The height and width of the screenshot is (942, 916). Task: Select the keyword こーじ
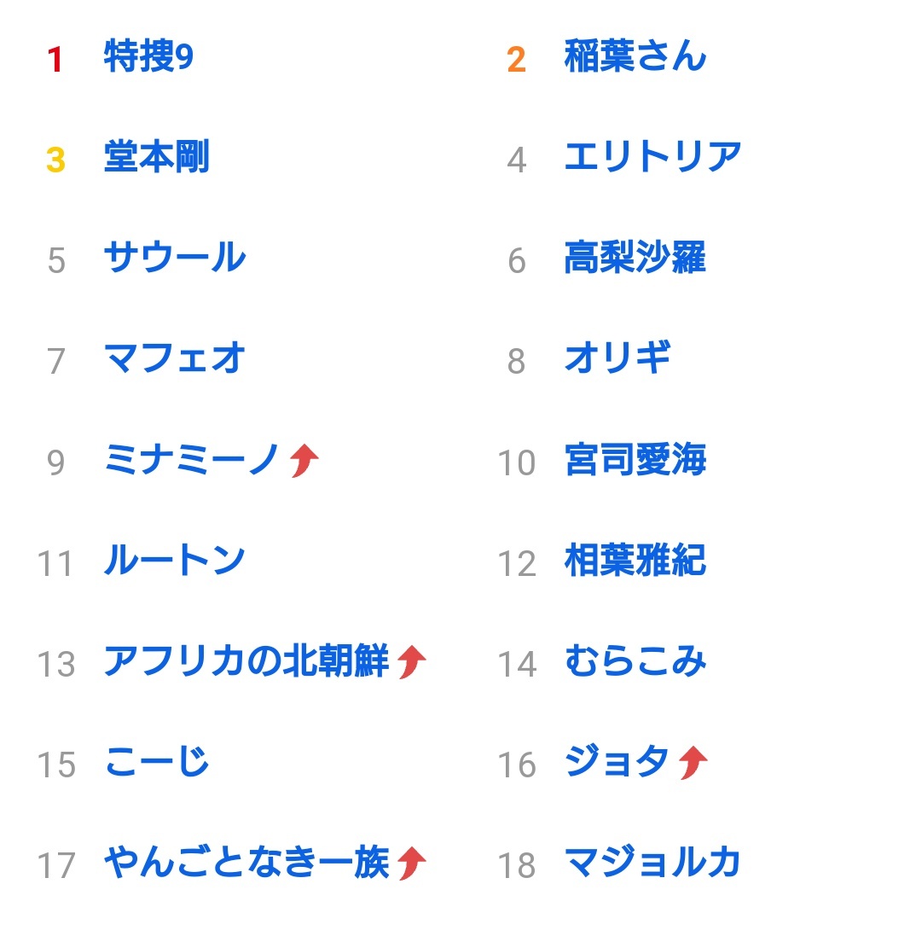(156, 761)
